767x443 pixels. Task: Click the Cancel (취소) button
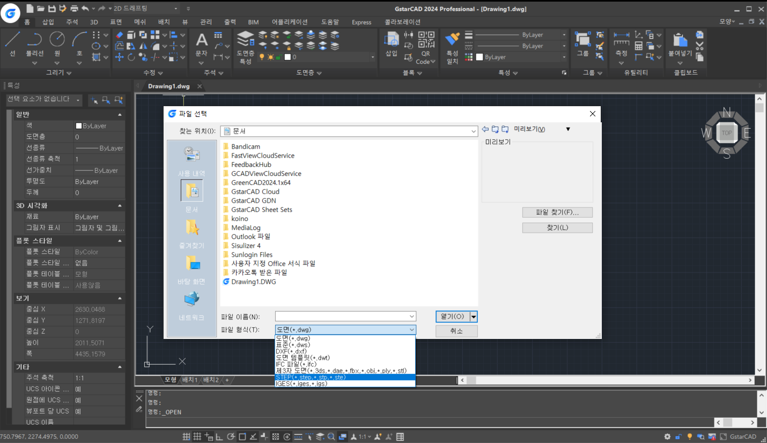(x=456, y=331)
